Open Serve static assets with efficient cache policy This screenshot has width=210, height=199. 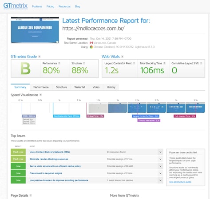point(55,166)
